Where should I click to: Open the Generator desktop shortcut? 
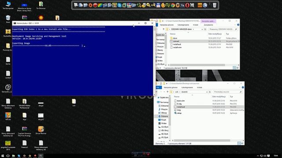(8, 89)
